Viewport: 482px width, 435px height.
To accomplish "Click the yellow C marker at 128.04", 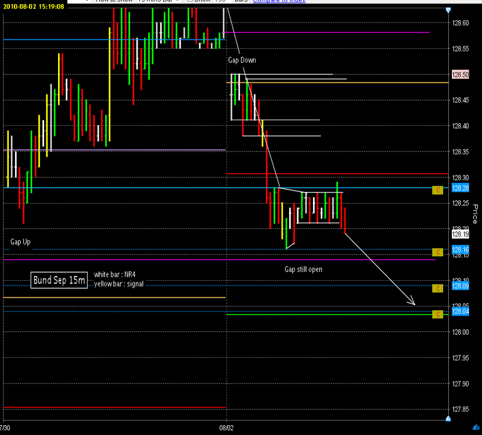I will pyautogui.click(x=437, y=314).
